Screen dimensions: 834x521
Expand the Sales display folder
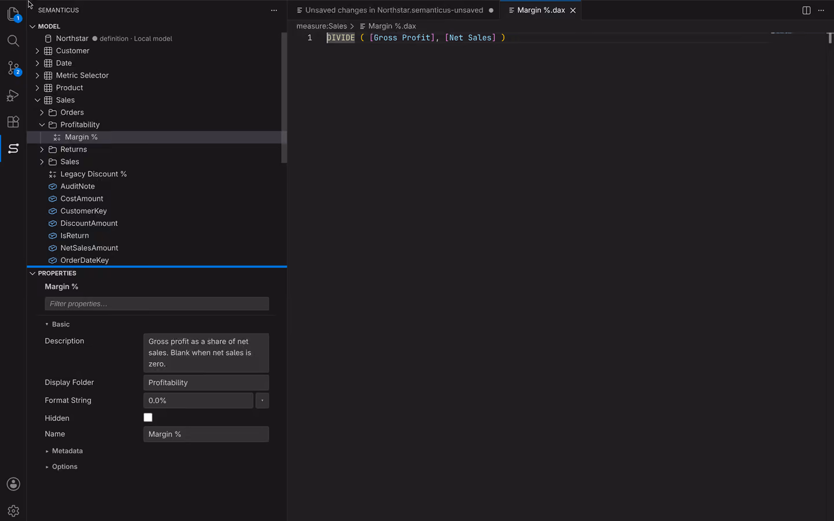click(x=42, y=162)
